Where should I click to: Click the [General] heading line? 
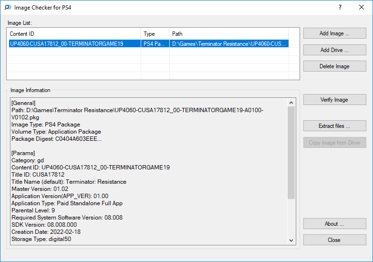coord(23,103)
